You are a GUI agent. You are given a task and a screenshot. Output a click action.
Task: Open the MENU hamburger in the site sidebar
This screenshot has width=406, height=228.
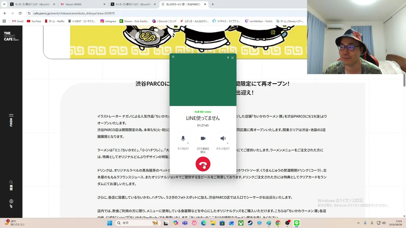[11, 120]
